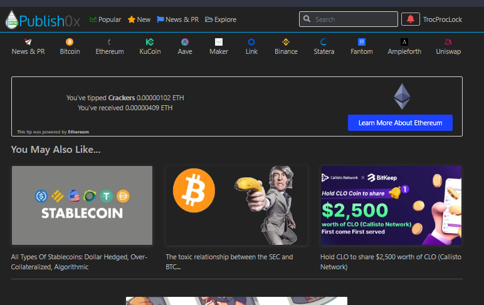The image size is (484, 305).
Task: Open the Maker category label
Action: click(x=219, y=51)
